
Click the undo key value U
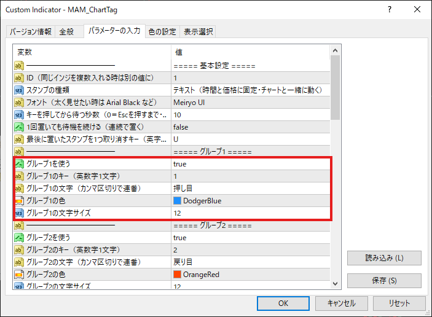click(x=251, y=139)
